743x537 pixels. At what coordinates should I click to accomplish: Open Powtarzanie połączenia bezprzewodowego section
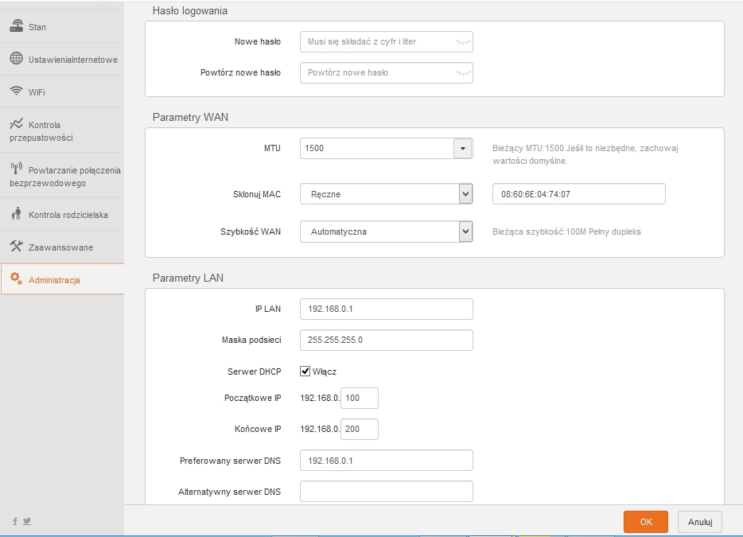[x=62, y=176]
